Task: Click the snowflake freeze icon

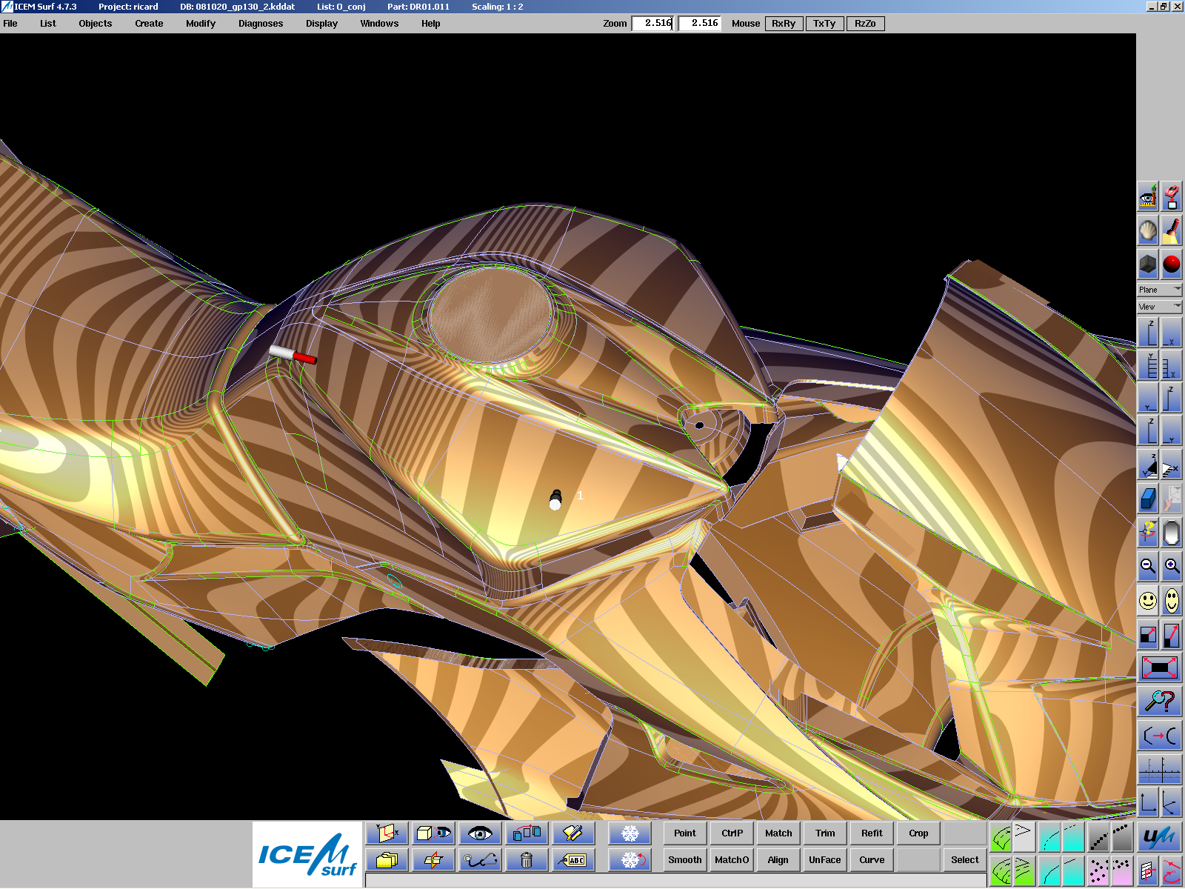Action: [x=630, y=833]
